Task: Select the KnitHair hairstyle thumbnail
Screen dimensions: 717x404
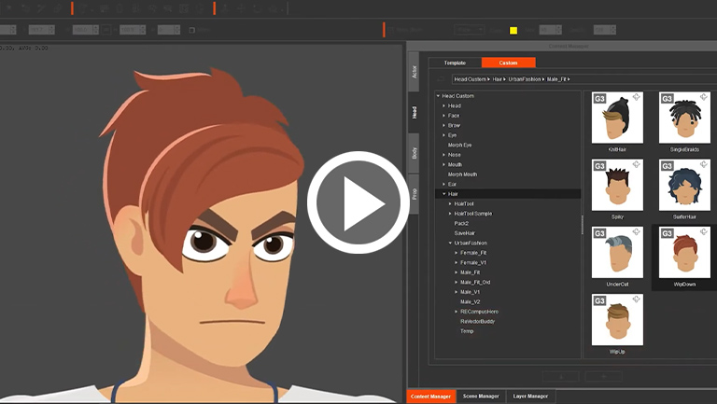Action: (x=617, y=118)
